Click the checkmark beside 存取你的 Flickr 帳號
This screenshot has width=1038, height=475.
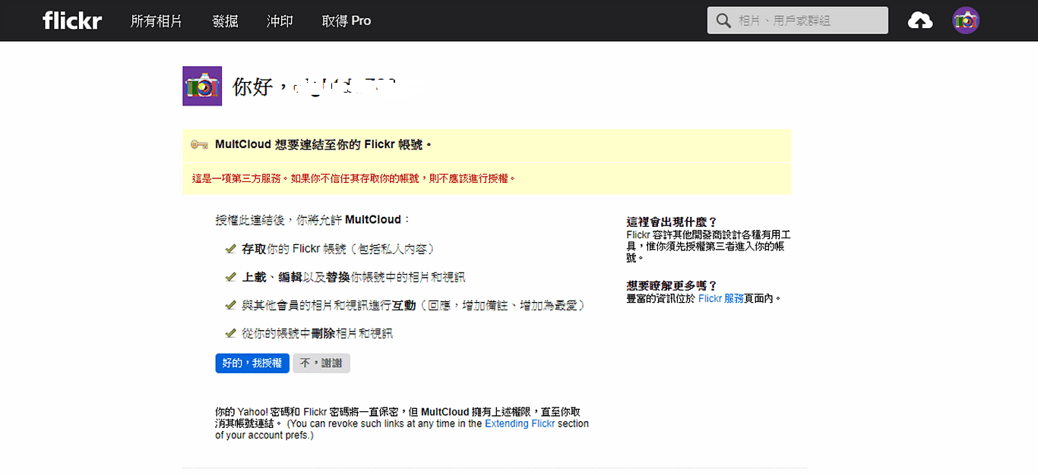[x=230, y=249]
